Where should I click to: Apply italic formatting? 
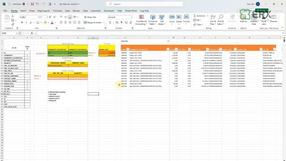[x=26, y=22]
